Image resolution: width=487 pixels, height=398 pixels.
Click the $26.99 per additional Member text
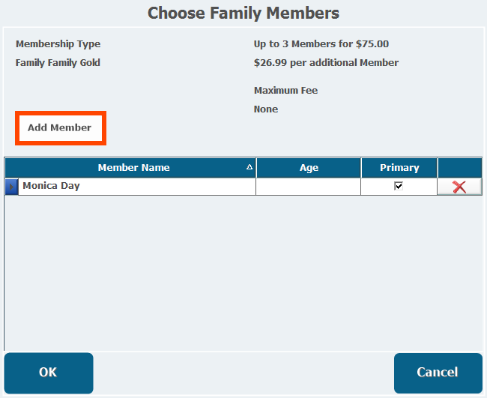point(326,63)
